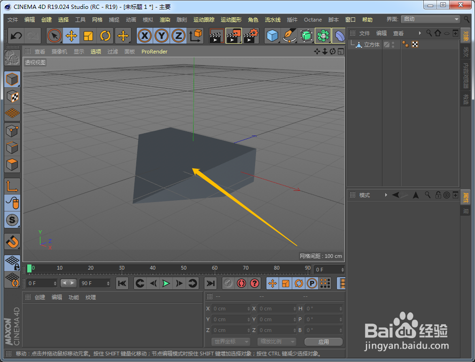Open the 渲染 menu
The image size is (475, 362).
coord(165,20)
